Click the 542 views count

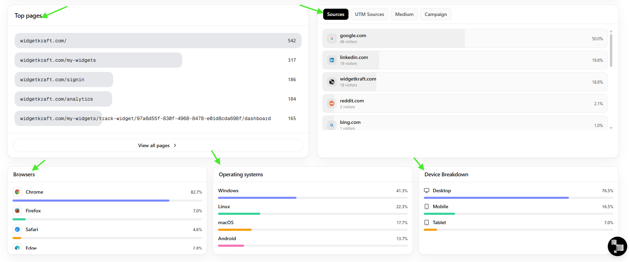(292, 41)
